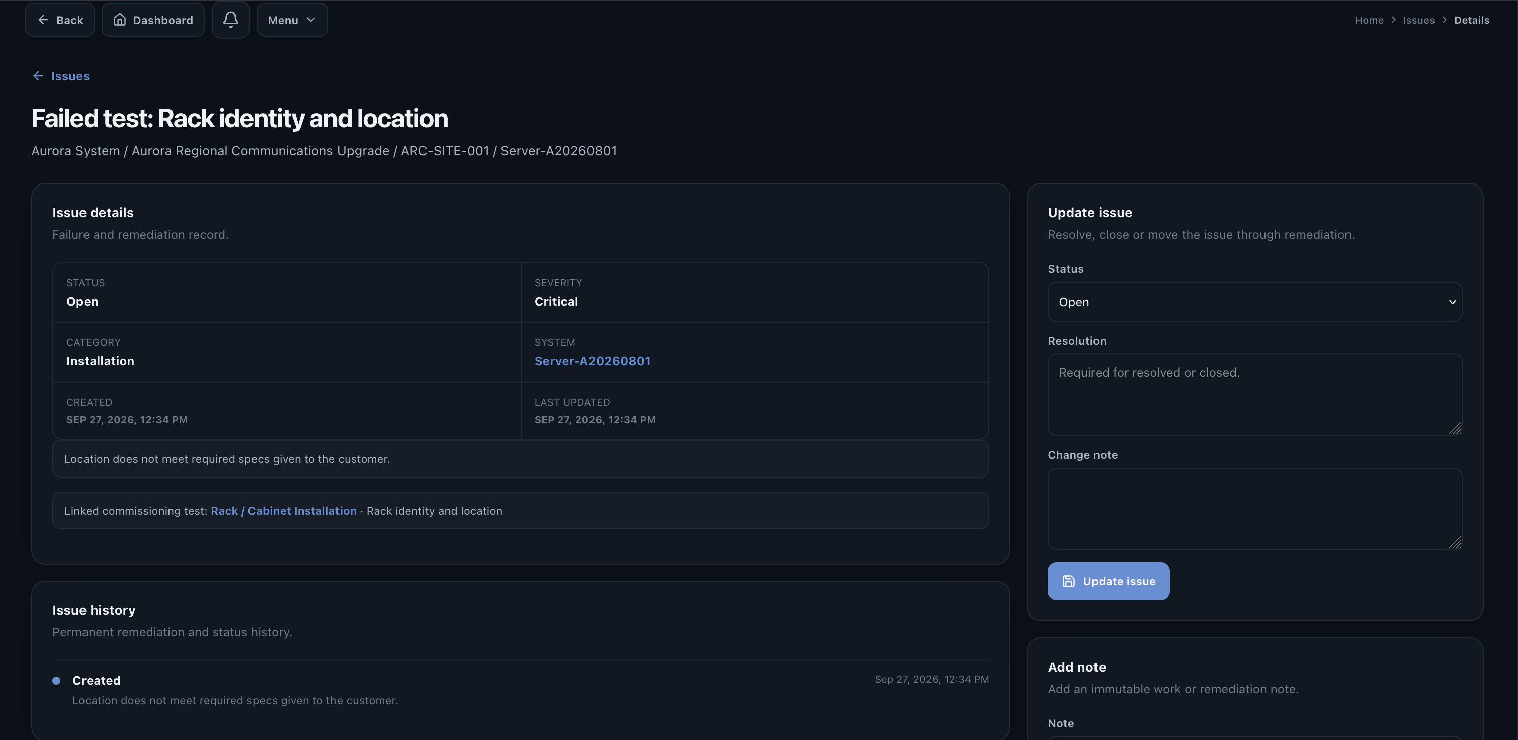1518x740 pixels.
Task: Click the Created history entry dot
Action: pos(56,681)
